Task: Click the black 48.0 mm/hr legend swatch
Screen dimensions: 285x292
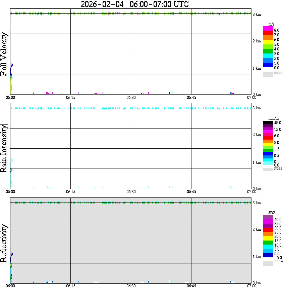Action: pos(268,122)
